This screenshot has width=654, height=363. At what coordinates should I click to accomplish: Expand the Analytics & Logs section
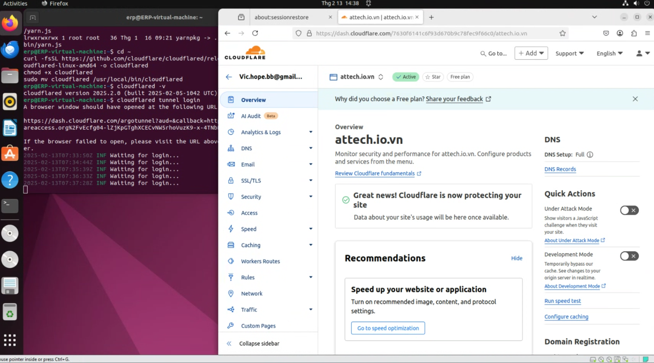(260, 132)
